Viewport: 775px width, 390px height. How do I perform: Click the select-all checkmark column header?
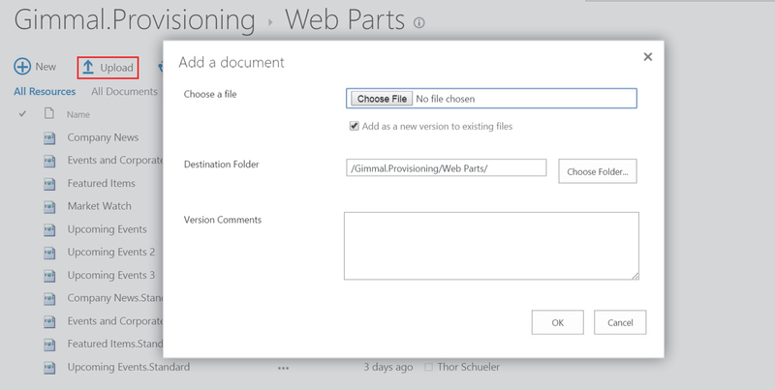[x=22, y=114]
